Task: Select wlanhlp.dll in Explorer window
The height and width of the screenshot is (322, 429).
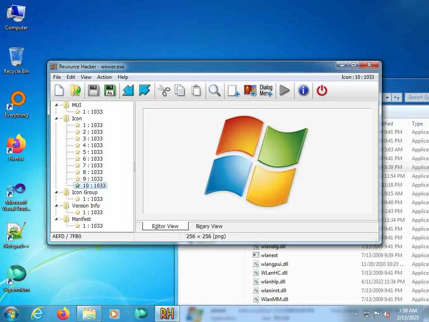Action: point(273,281)
